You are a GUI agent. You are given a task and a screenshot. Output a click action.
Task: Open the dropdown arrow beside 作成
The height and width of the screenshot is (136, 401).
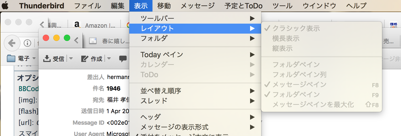pyautogui.click(x=109, y=59)
